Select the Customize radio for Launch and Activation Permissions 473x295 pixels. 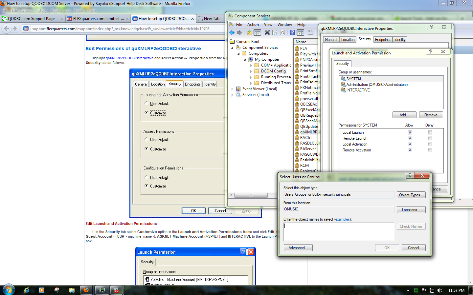(x=146, y=113)
